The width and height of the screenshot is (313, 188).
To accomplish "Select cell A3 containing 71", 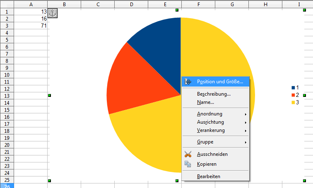I will tap(31, 26).
